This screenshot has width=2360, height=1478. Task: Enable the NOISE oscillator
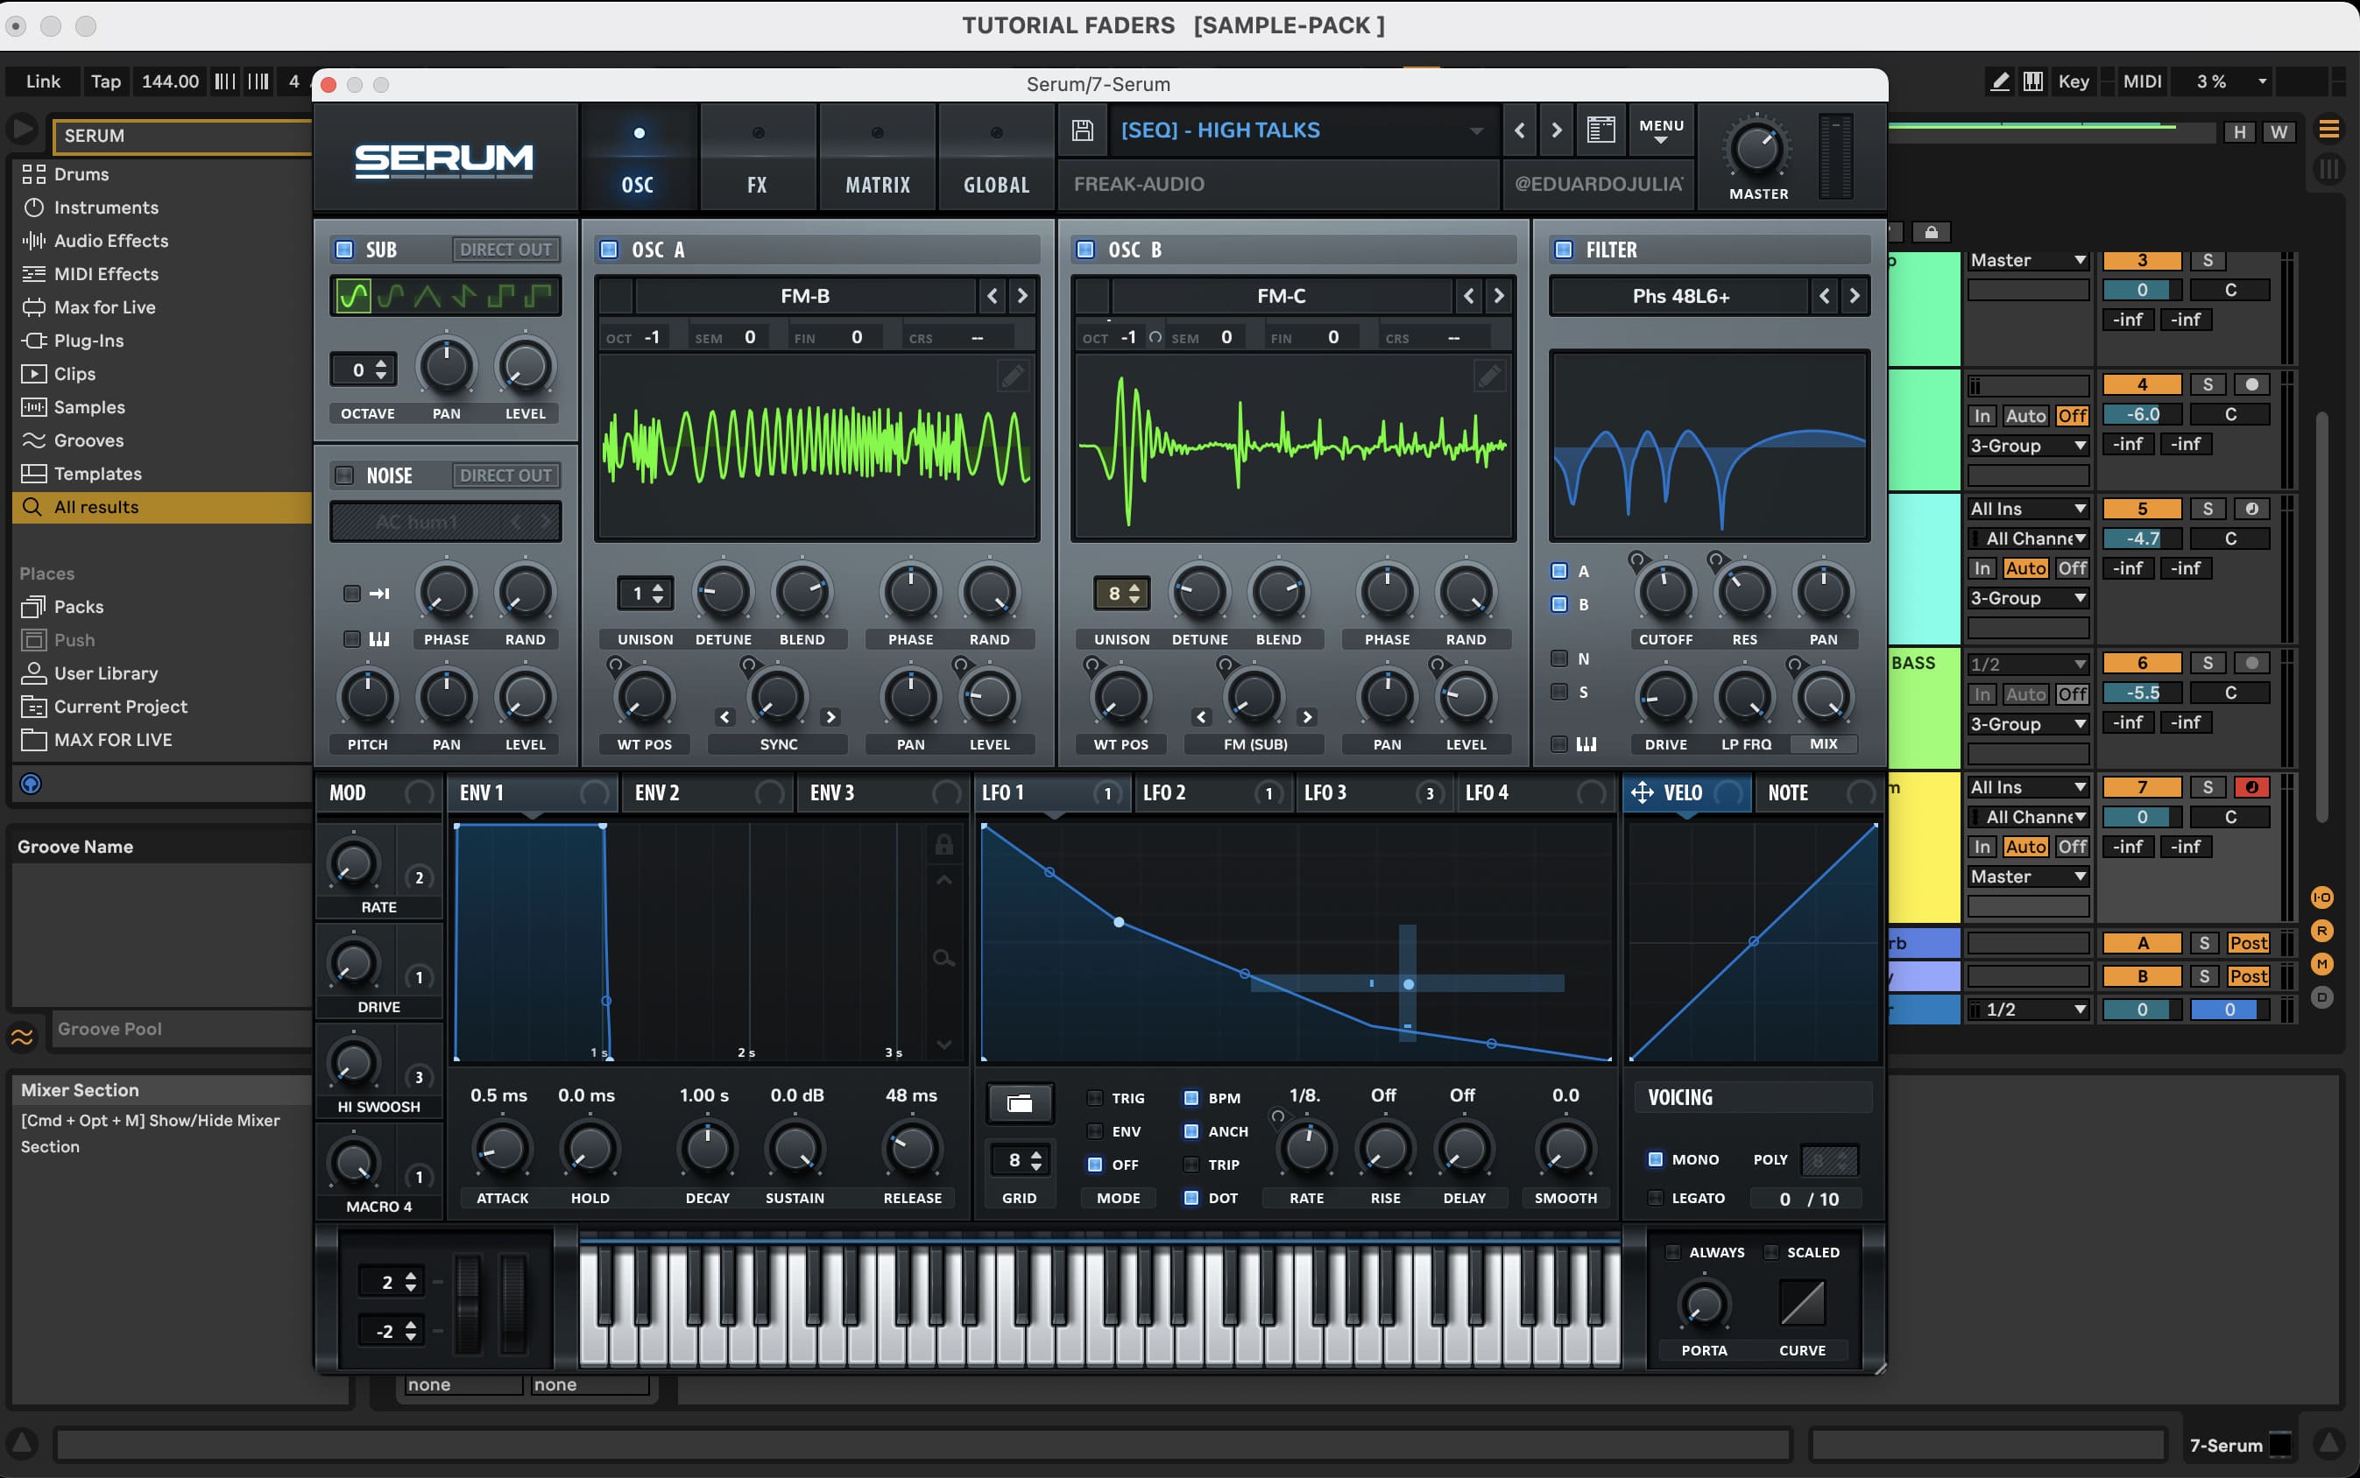[344, 475]
